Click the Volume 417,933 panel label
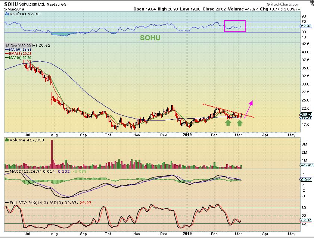Image resolution: width=314 pixels, height=238 pixels. point(27,140)
